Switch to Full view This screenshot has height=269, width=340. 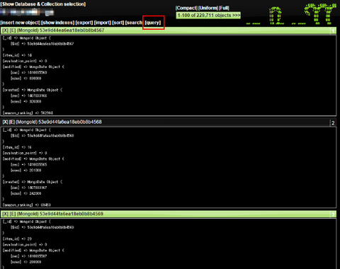[224, 8]
